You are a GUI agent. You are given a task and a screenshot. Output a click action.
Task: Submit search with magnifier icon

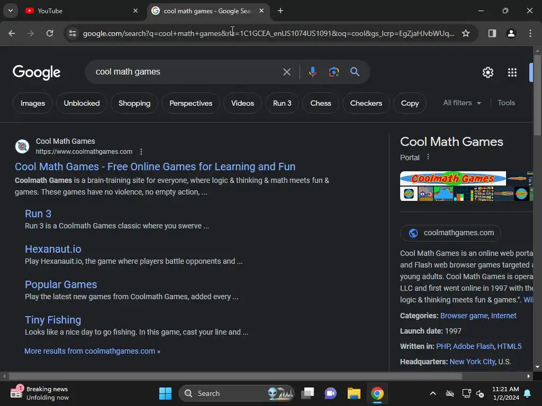(355, 72)
